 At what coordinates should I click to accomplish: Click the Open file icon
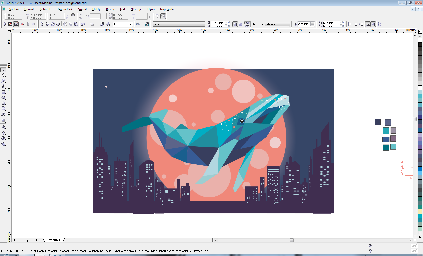pos(47,24)
